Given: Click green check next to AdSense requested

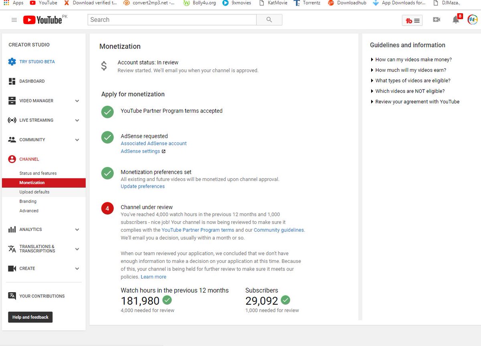Looking at the screenshot, I should click(x=107, y=137).
